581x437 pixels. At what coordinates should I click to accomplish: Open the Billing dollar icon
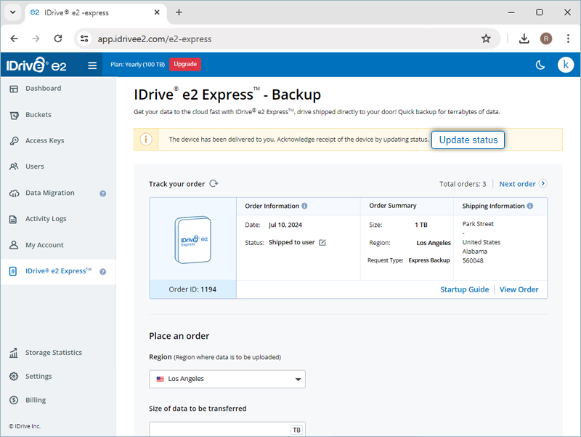[14, 400]
